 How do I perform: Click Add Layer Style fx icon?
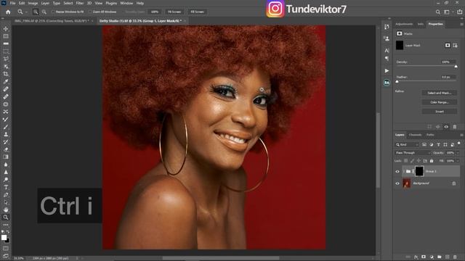(416, 257)
